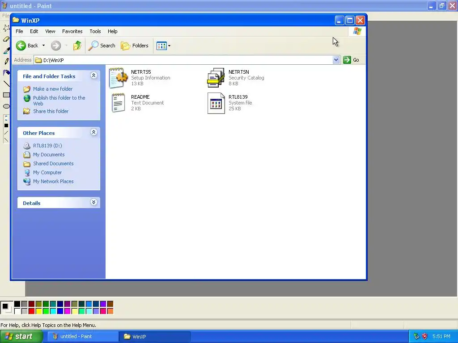Select Paint's Eraser tool

coord(6,39)
